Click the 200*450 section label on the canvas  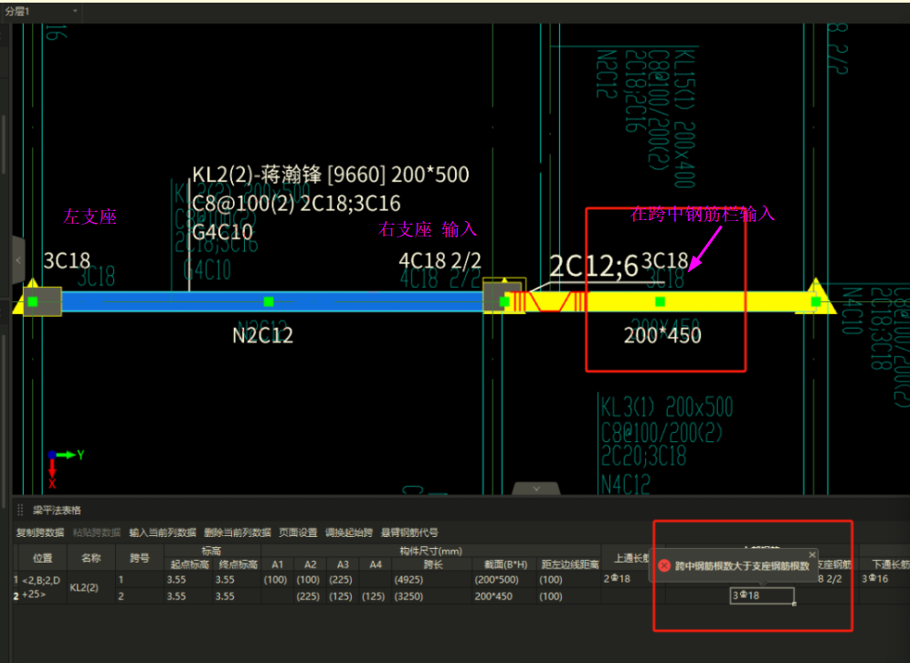pyautogui.click(x=662, y=335)
